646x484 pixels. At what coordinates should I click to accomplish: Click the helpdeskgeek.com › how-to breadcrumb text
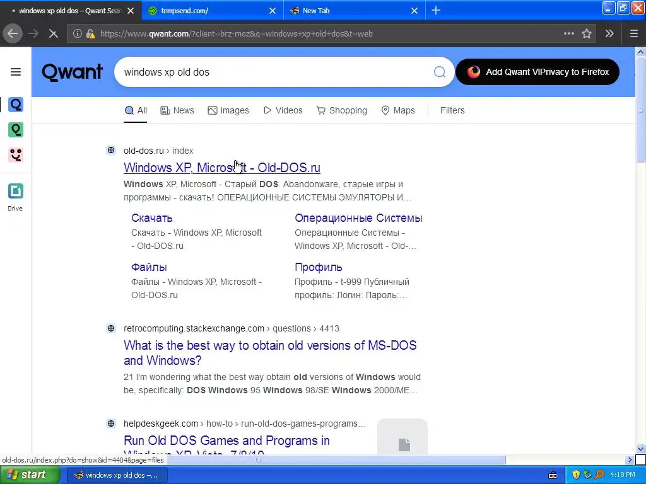[245, 423]
